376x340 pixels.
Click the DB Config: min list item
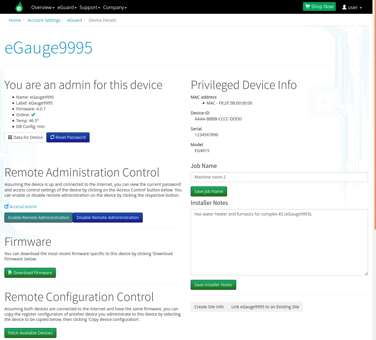(31, 127)
